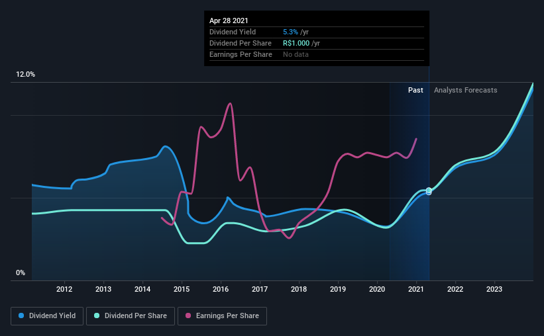Screen dimensions: 544x336
Task: Select the 2015 x-axis label
Action: coord(182,289)
